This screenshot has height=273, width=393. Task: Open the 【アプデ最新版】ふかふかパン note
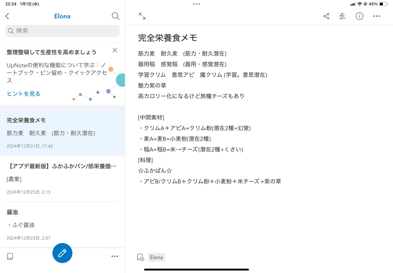coord(62,179)
